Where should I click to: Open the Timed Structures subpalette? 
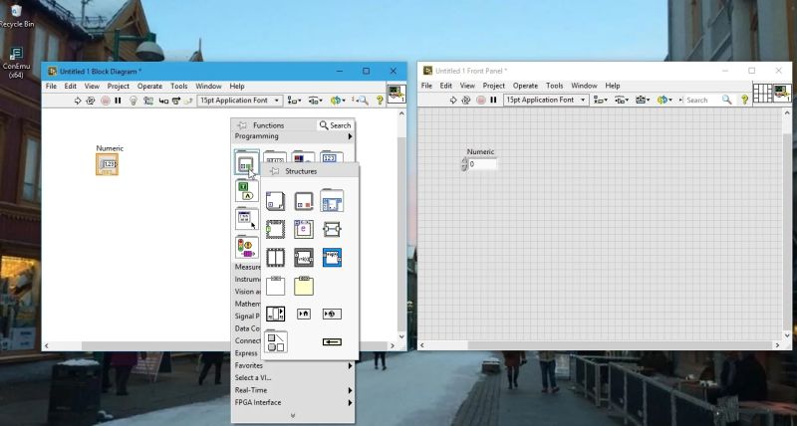coord(332,201)
